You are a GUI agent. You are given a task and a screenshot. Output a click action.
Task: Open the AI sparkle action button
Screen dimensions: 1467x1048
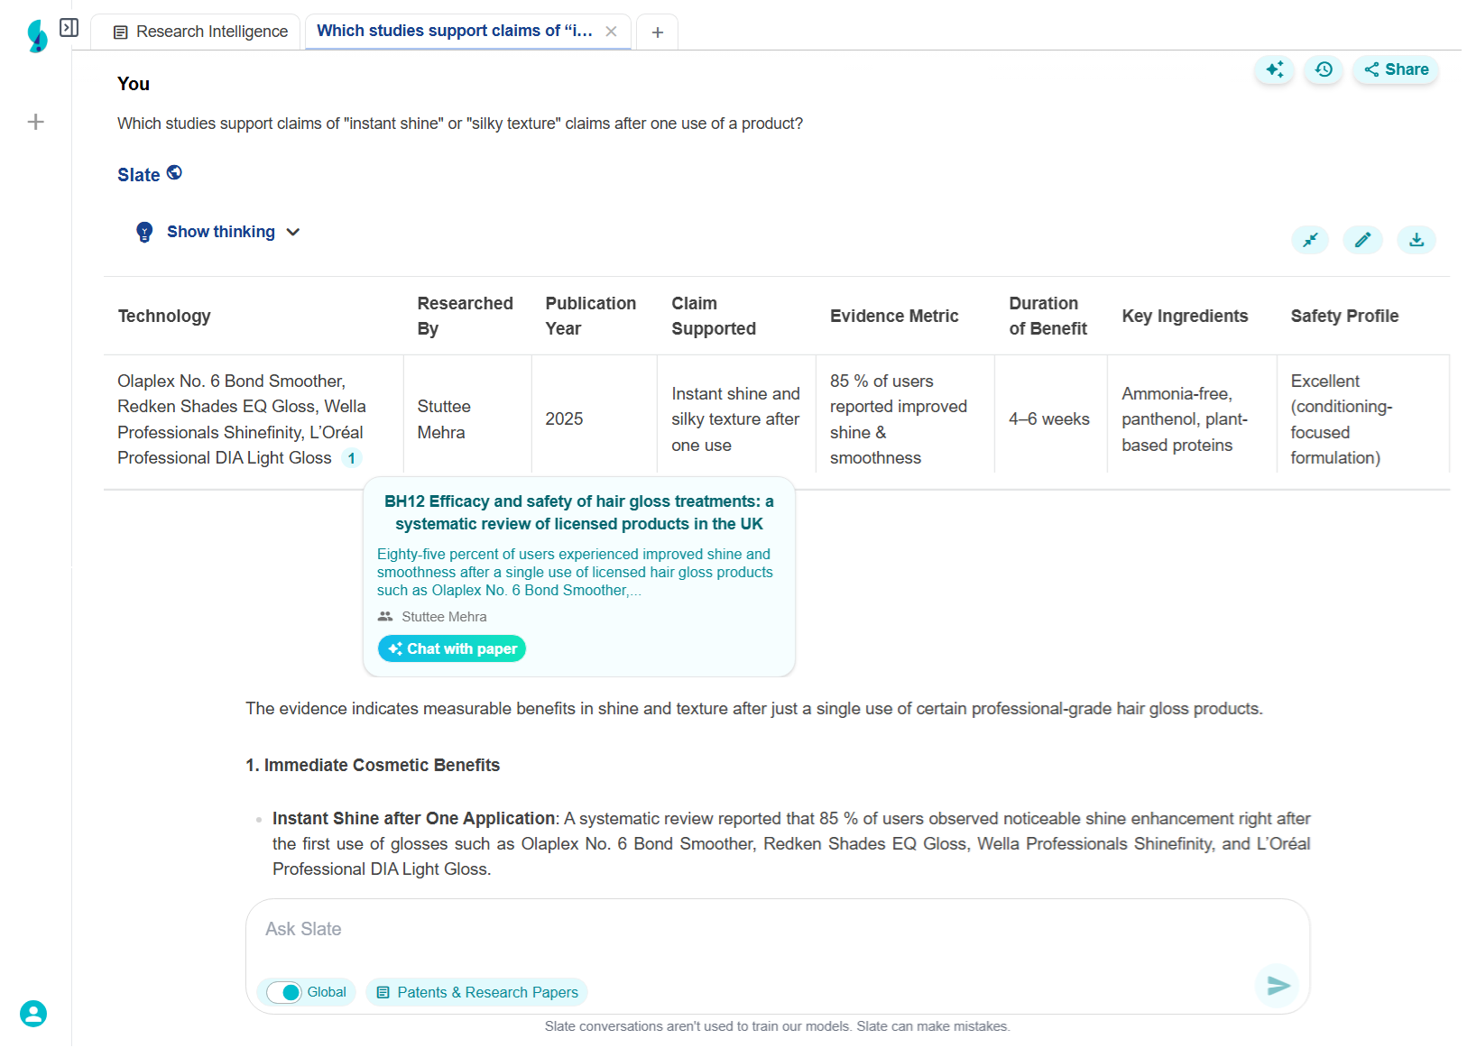click(x=1274, y=69)
